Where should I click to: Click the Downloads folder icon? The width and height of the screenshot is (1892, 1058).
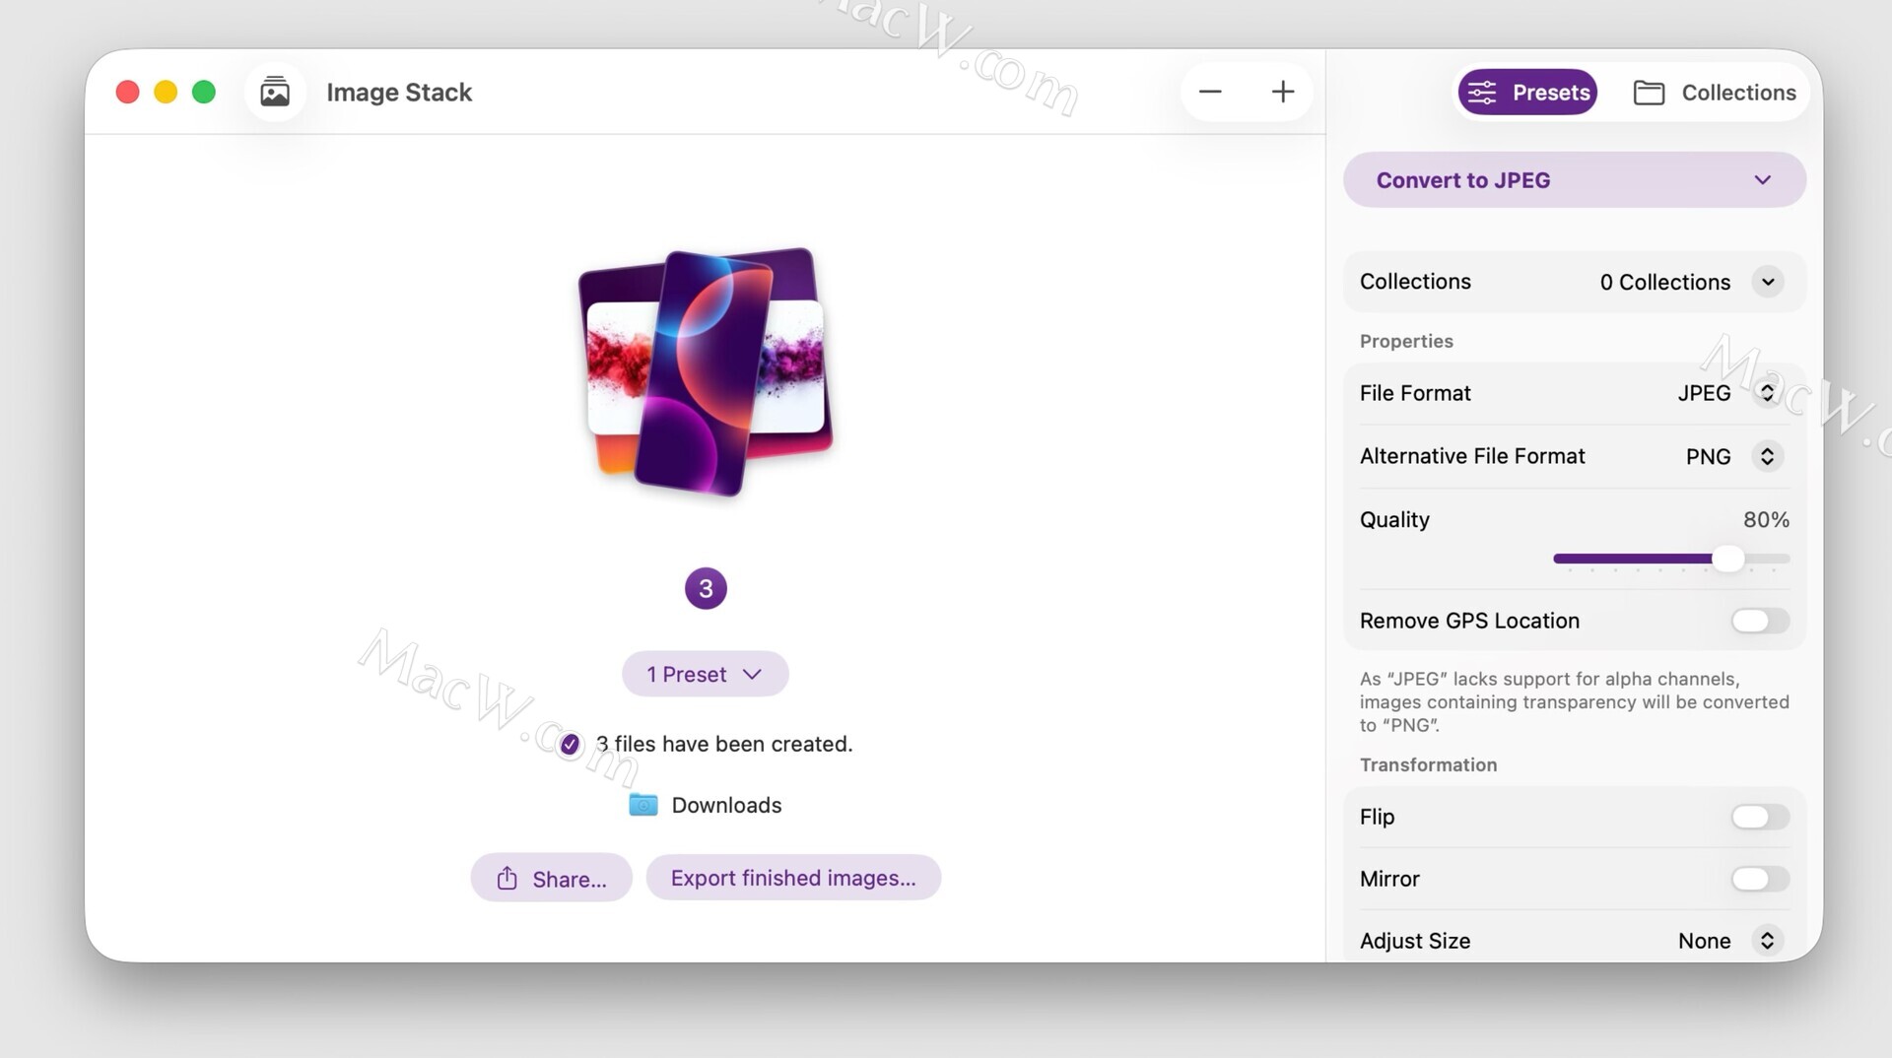(643, 805)
